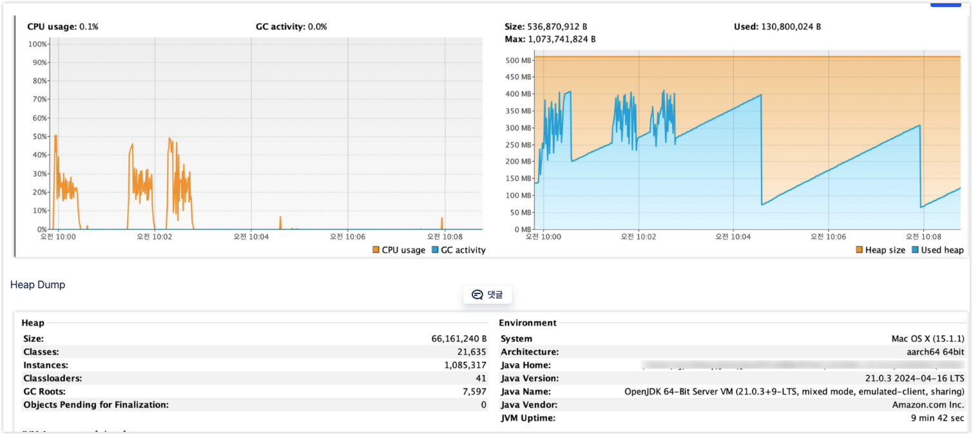The image size is (973, 435).
Task: Click the heap 'Size: 536,870,912 B' value
Action: (546, 26)
